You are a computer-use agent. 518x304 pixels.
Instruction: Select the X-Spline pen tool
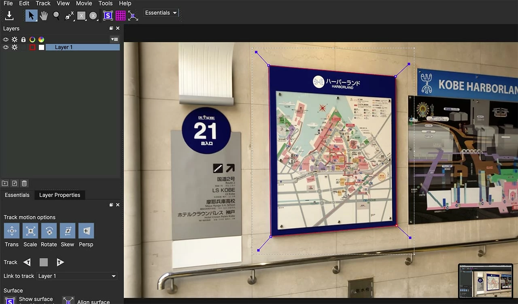coord(69,16)
